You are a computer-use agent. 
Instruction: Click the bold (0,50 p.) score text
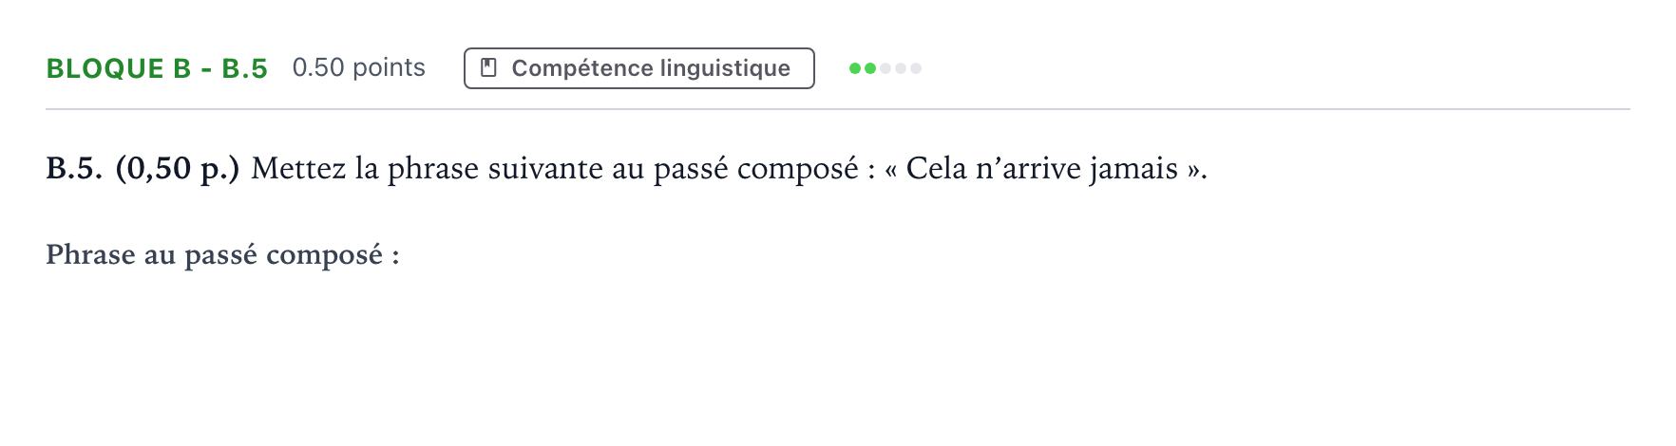[x=178, y=169]
